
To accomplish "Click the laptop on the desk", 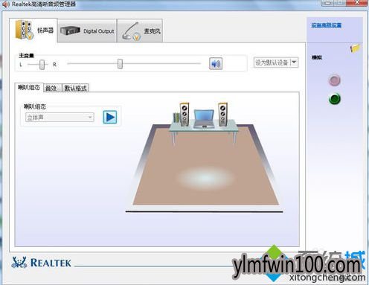I will (x=204, y=119).
